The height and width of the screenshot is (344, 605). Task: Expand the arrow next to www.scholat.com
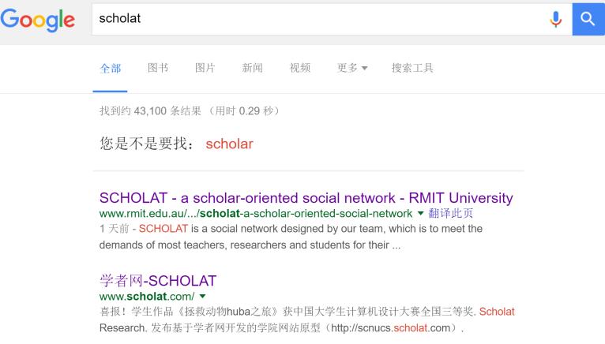pyautogui.click(x=203, y=297)
